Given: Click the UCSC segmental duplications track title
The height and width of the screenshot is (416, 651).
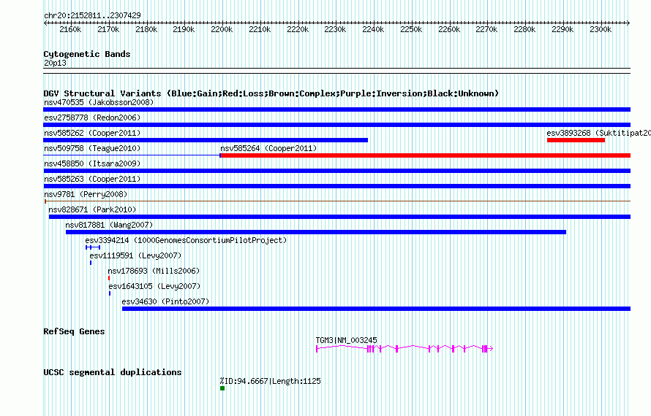Looking at the screenshot, I should pyautogui.click(x=113, y=372).
